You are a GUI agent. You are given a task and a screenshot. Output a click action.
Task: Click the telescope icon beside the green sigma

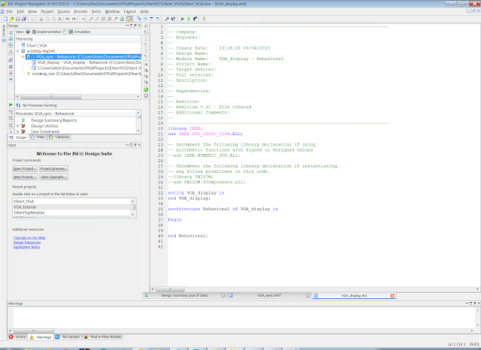(x=195, y=19)
